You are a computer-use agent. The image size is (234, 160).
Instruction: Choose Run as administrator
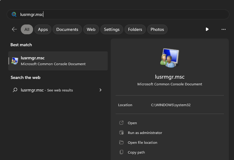pyautogui.click(x=145, y=133)
